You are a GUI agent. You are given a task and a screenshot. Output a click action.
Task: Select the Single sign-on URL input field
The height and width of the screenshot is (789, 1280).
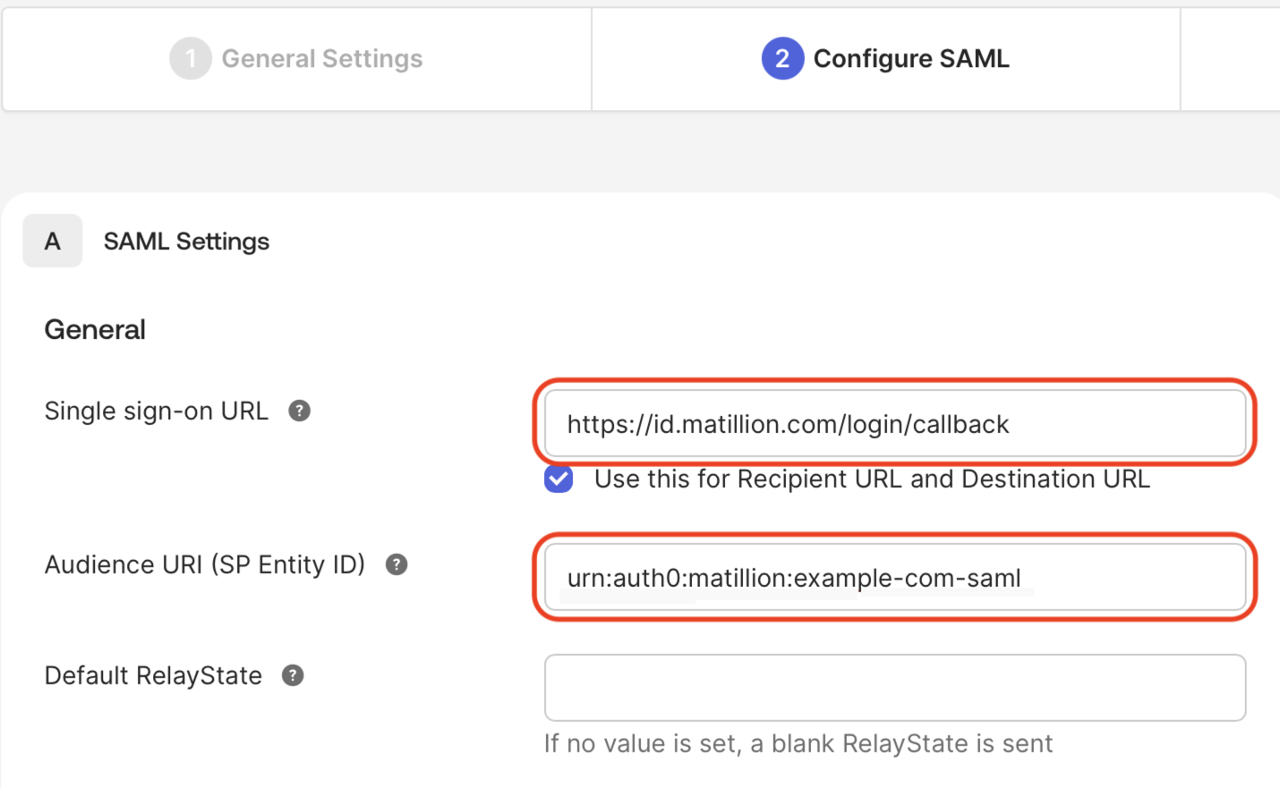tap(895, 424)
